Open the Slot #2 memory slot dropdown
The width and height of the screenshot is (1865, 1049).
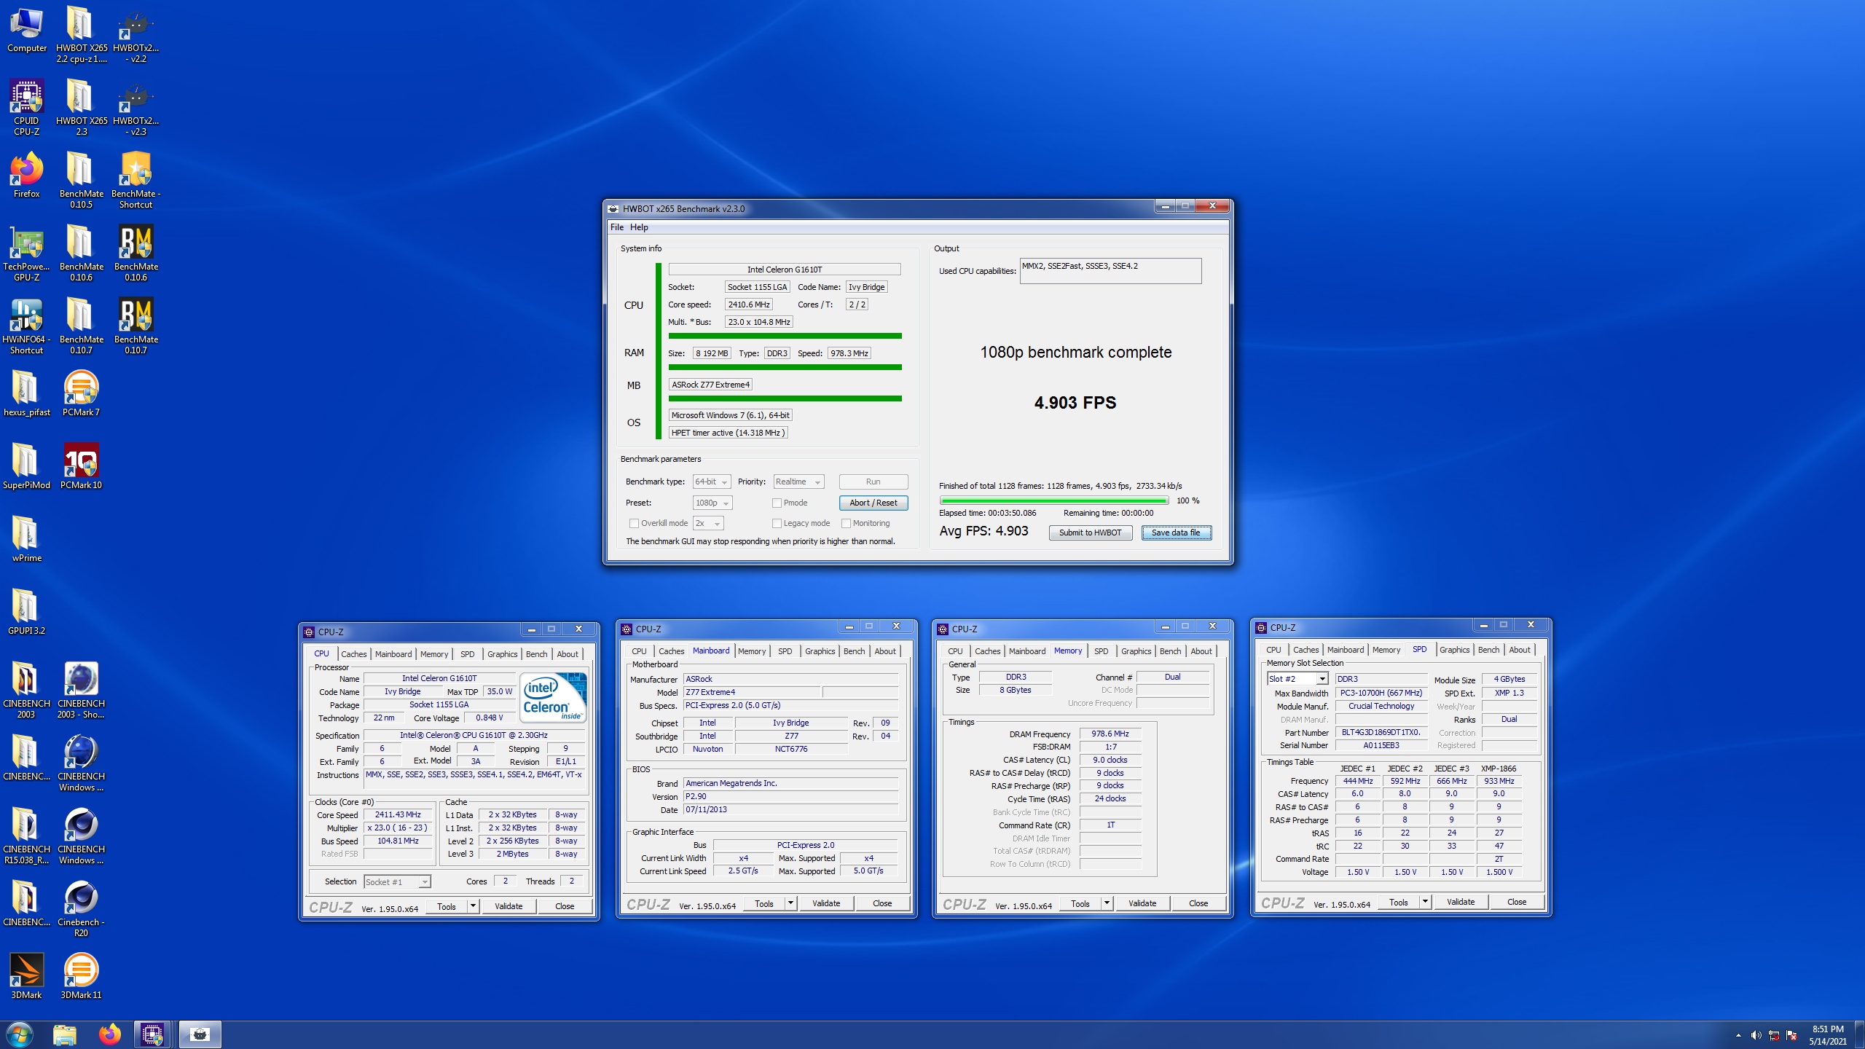coord(1297,679)
